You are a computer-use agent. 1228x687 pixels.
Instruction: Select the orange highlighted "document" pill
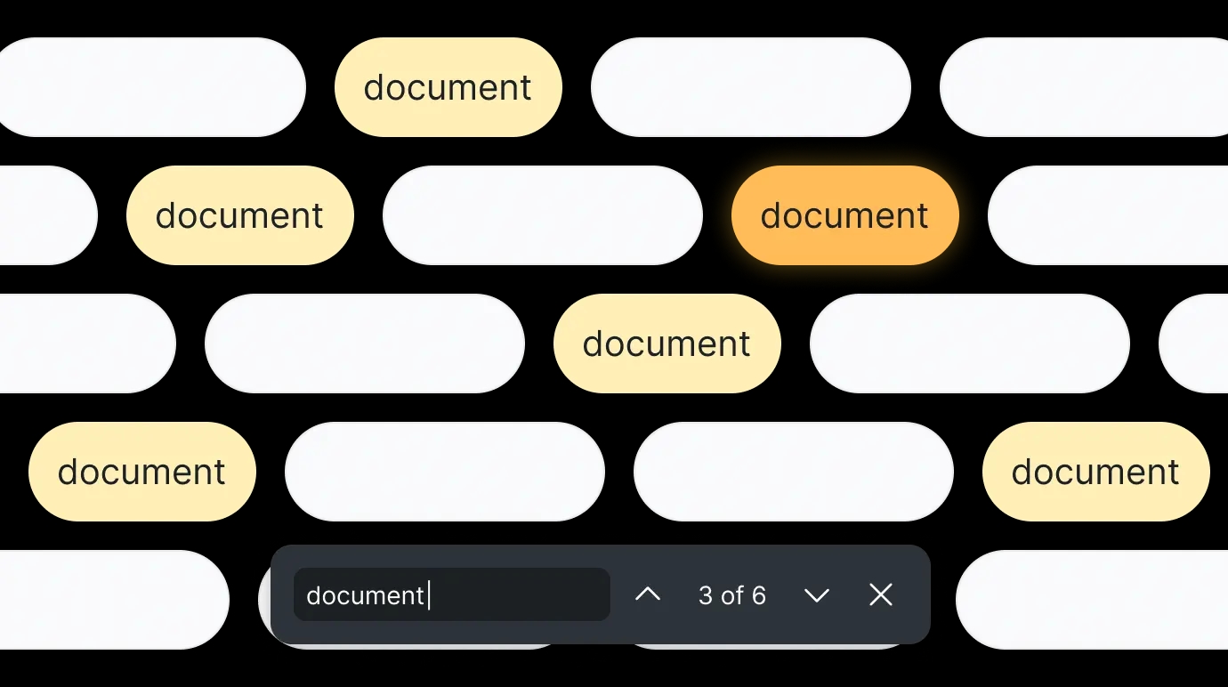(845, 215)
